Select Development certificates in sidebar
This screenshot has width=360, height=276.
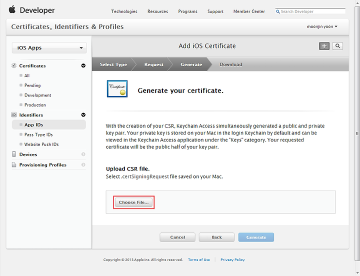tap(37, 95)
